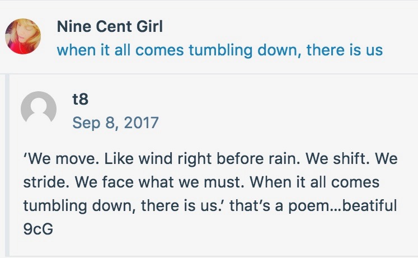The width and height of the screenshot is (418, 258).
Task: Click empty space right of "9cG" line
Action: (224, 229)
